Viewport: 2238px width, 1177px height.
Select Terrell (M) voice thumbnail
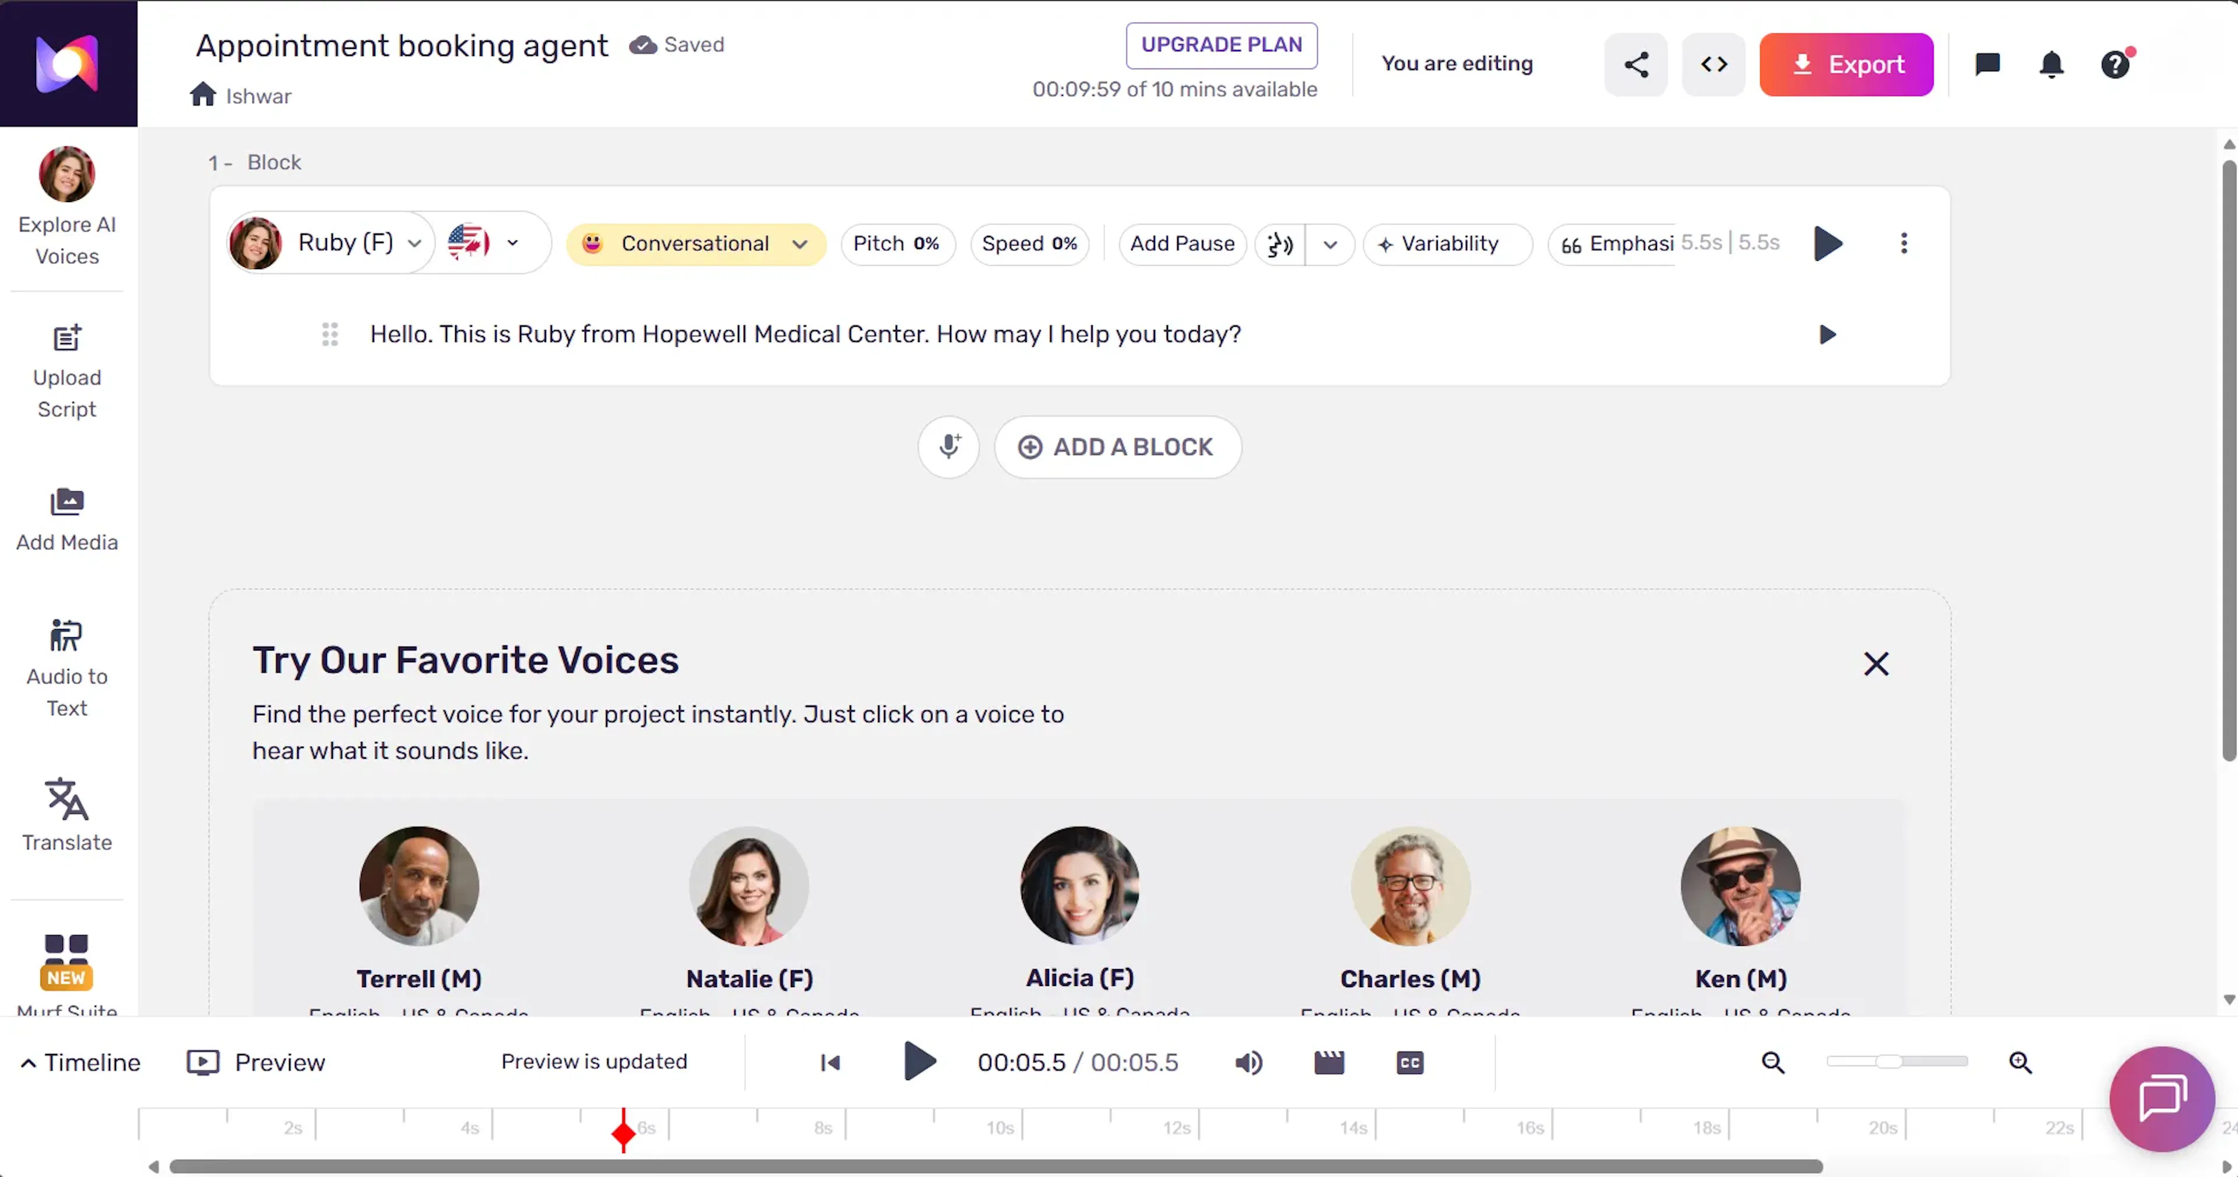419,885
